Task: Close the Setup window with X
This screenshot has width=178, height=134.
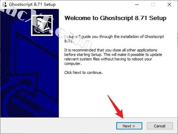Action: pos(169,4)
